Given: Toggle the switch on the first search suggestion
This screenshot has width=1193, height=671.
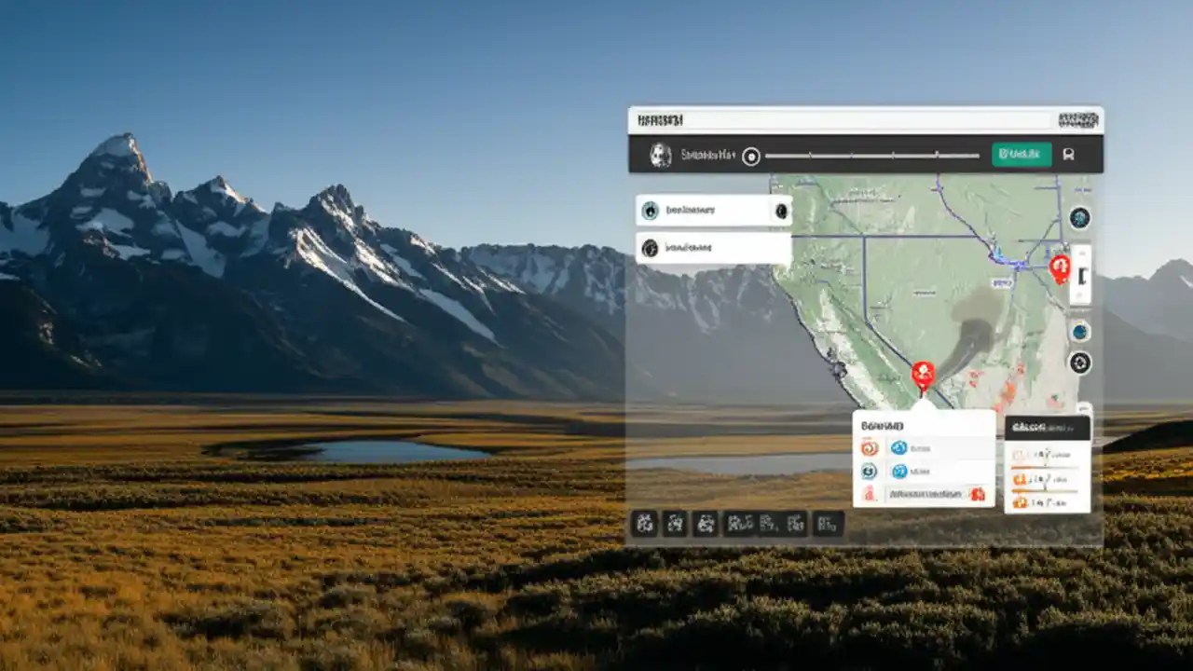Looking at the screenshot, I should 779,211.
